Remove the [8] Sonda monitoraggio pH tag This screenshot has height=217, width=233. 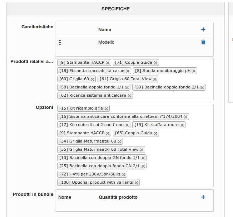194,71
